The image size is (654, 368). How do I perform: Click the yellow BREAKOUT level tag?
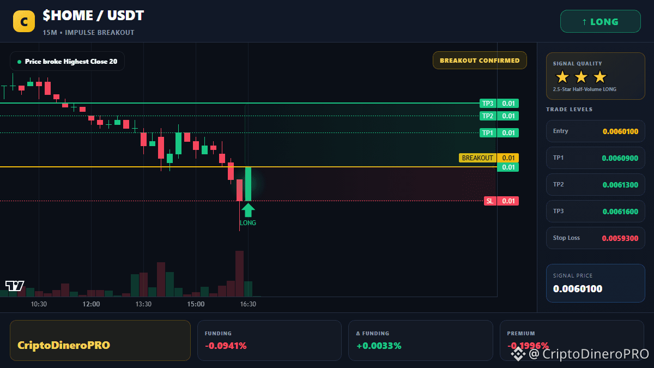(x=489, y=158)
